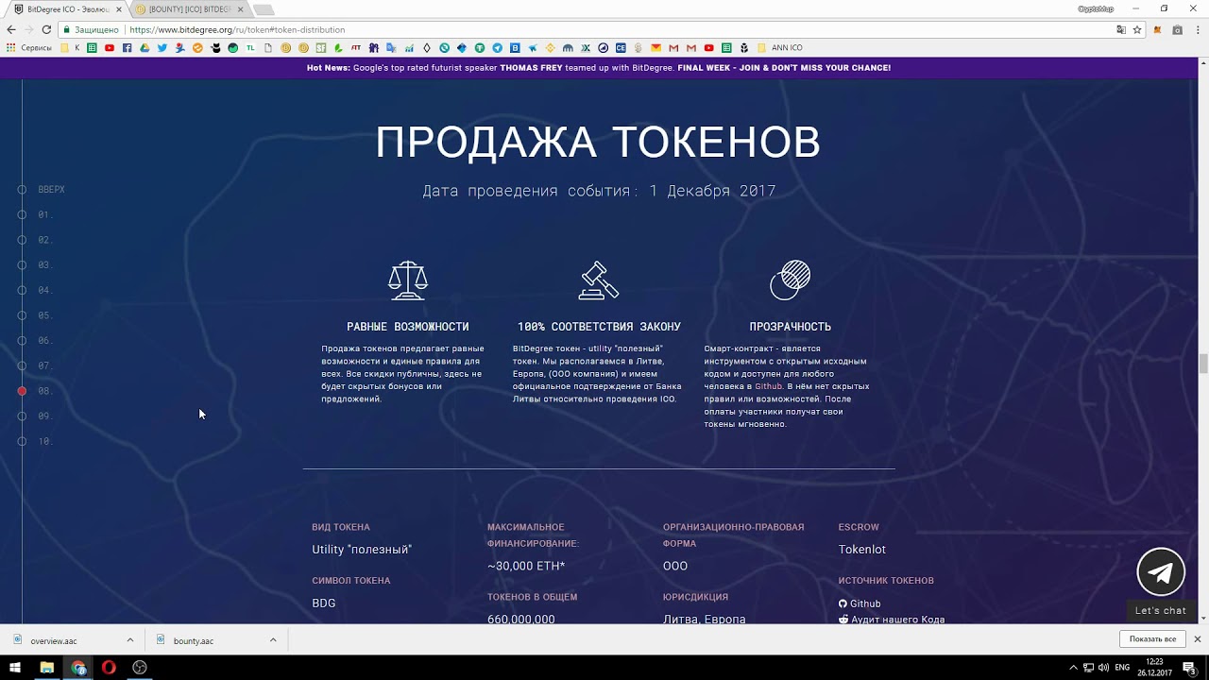Open File Explorer from the taskbar
The image size is (1209, 680).
tap(46, 668)
